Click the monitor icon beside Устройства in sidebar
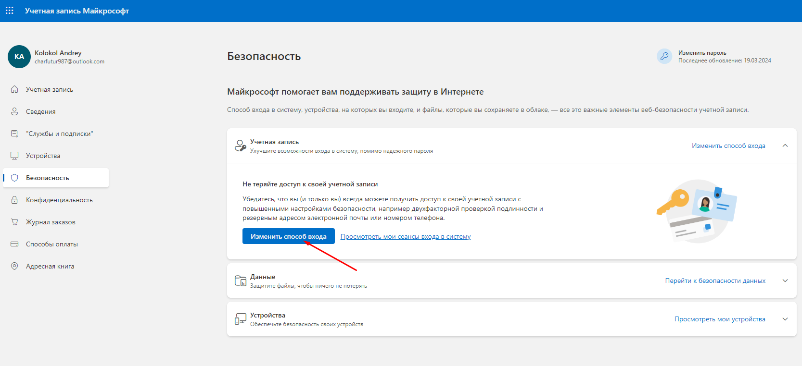Image resolution: width=802 pixels, height=366 pixels. [x=14, y=156]
